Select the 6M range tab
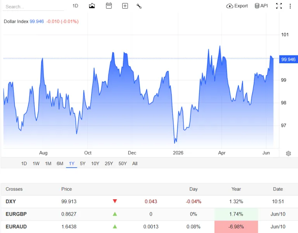Viewport: 298px width, 233px height. [60, 164]
